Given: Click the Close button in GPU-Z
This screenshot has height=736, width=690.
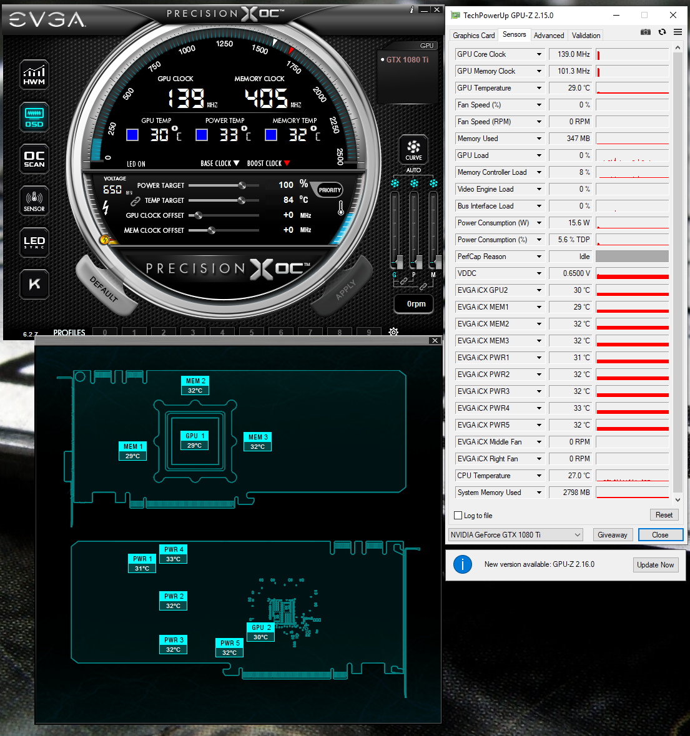Looking at the screenshot, I should pyautogui.click(x=660, y=534).
